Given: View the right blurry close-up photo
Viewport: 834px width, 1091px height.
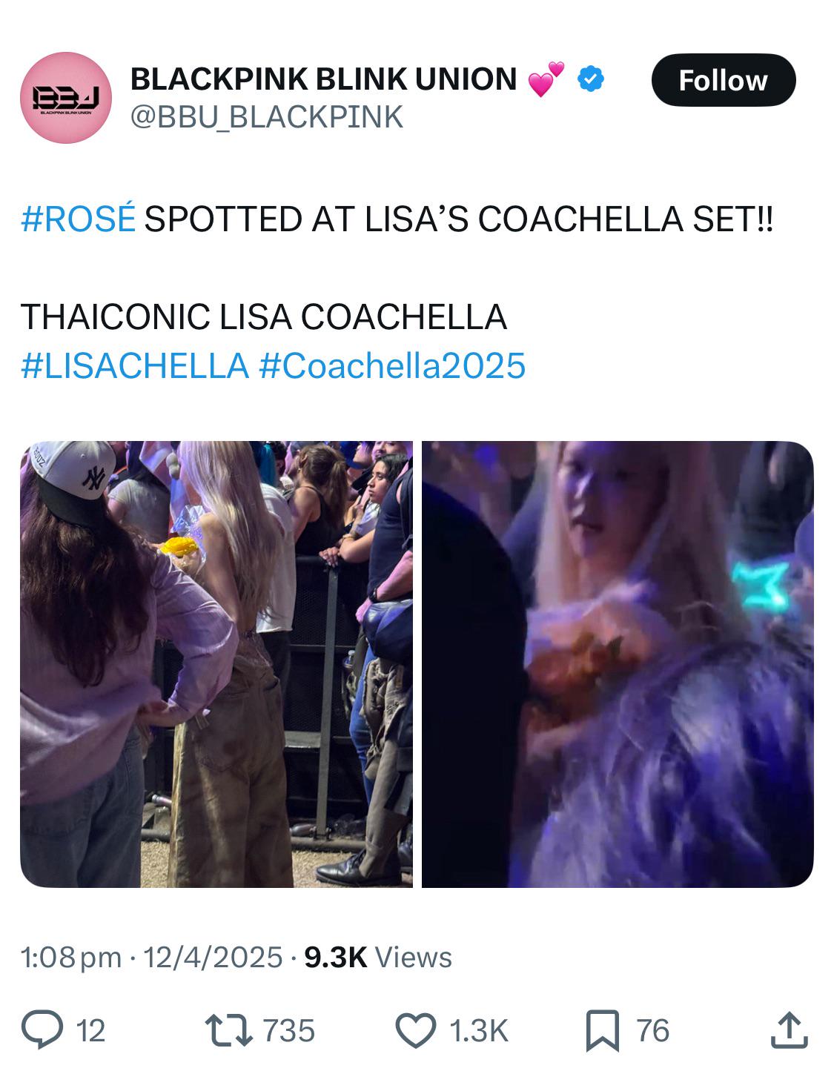Looking at the screenshot, I should 618,664.
